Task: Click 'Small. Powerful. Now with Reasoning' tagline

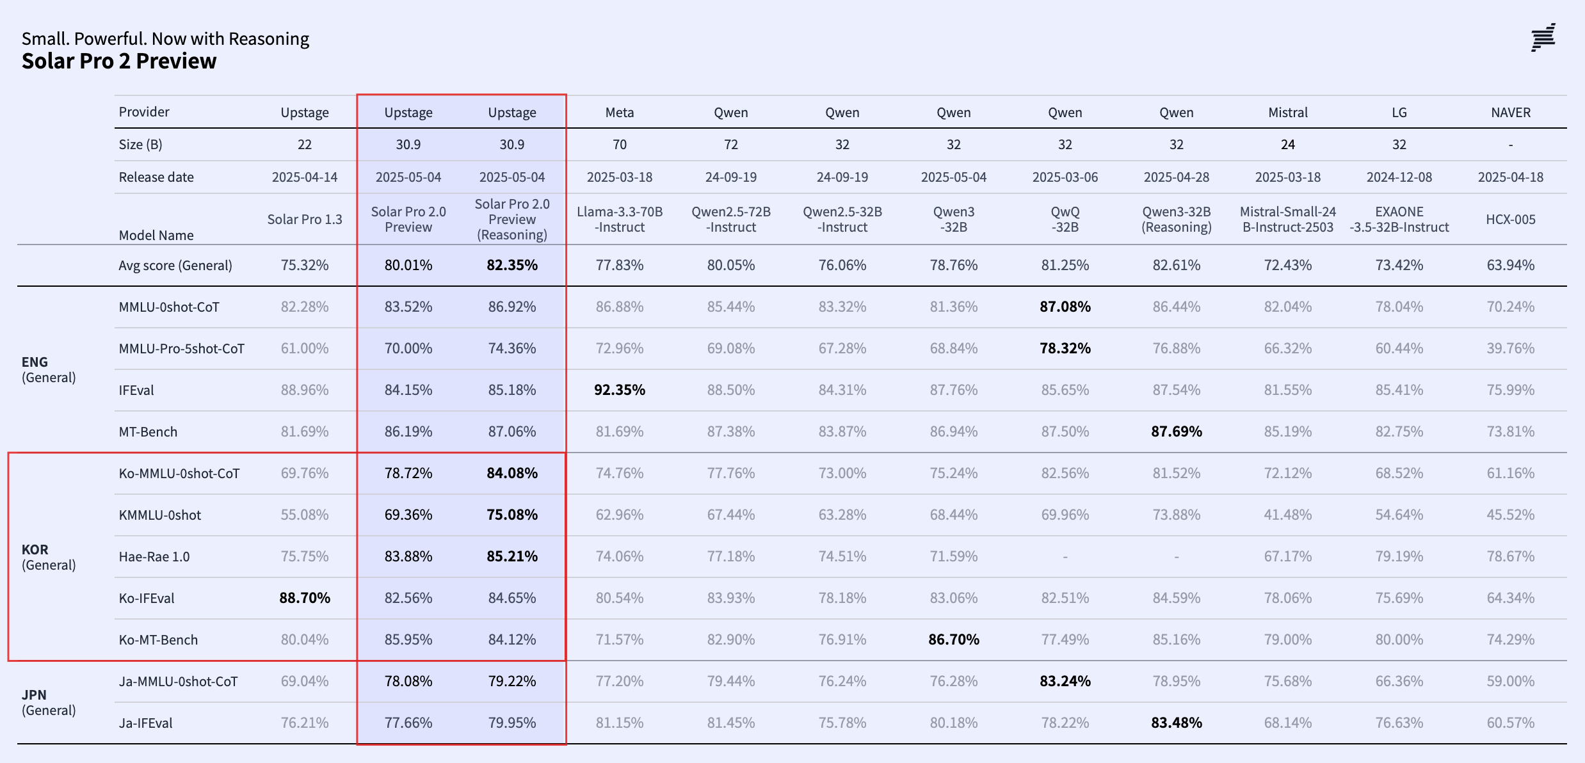Action: (165, 39)
